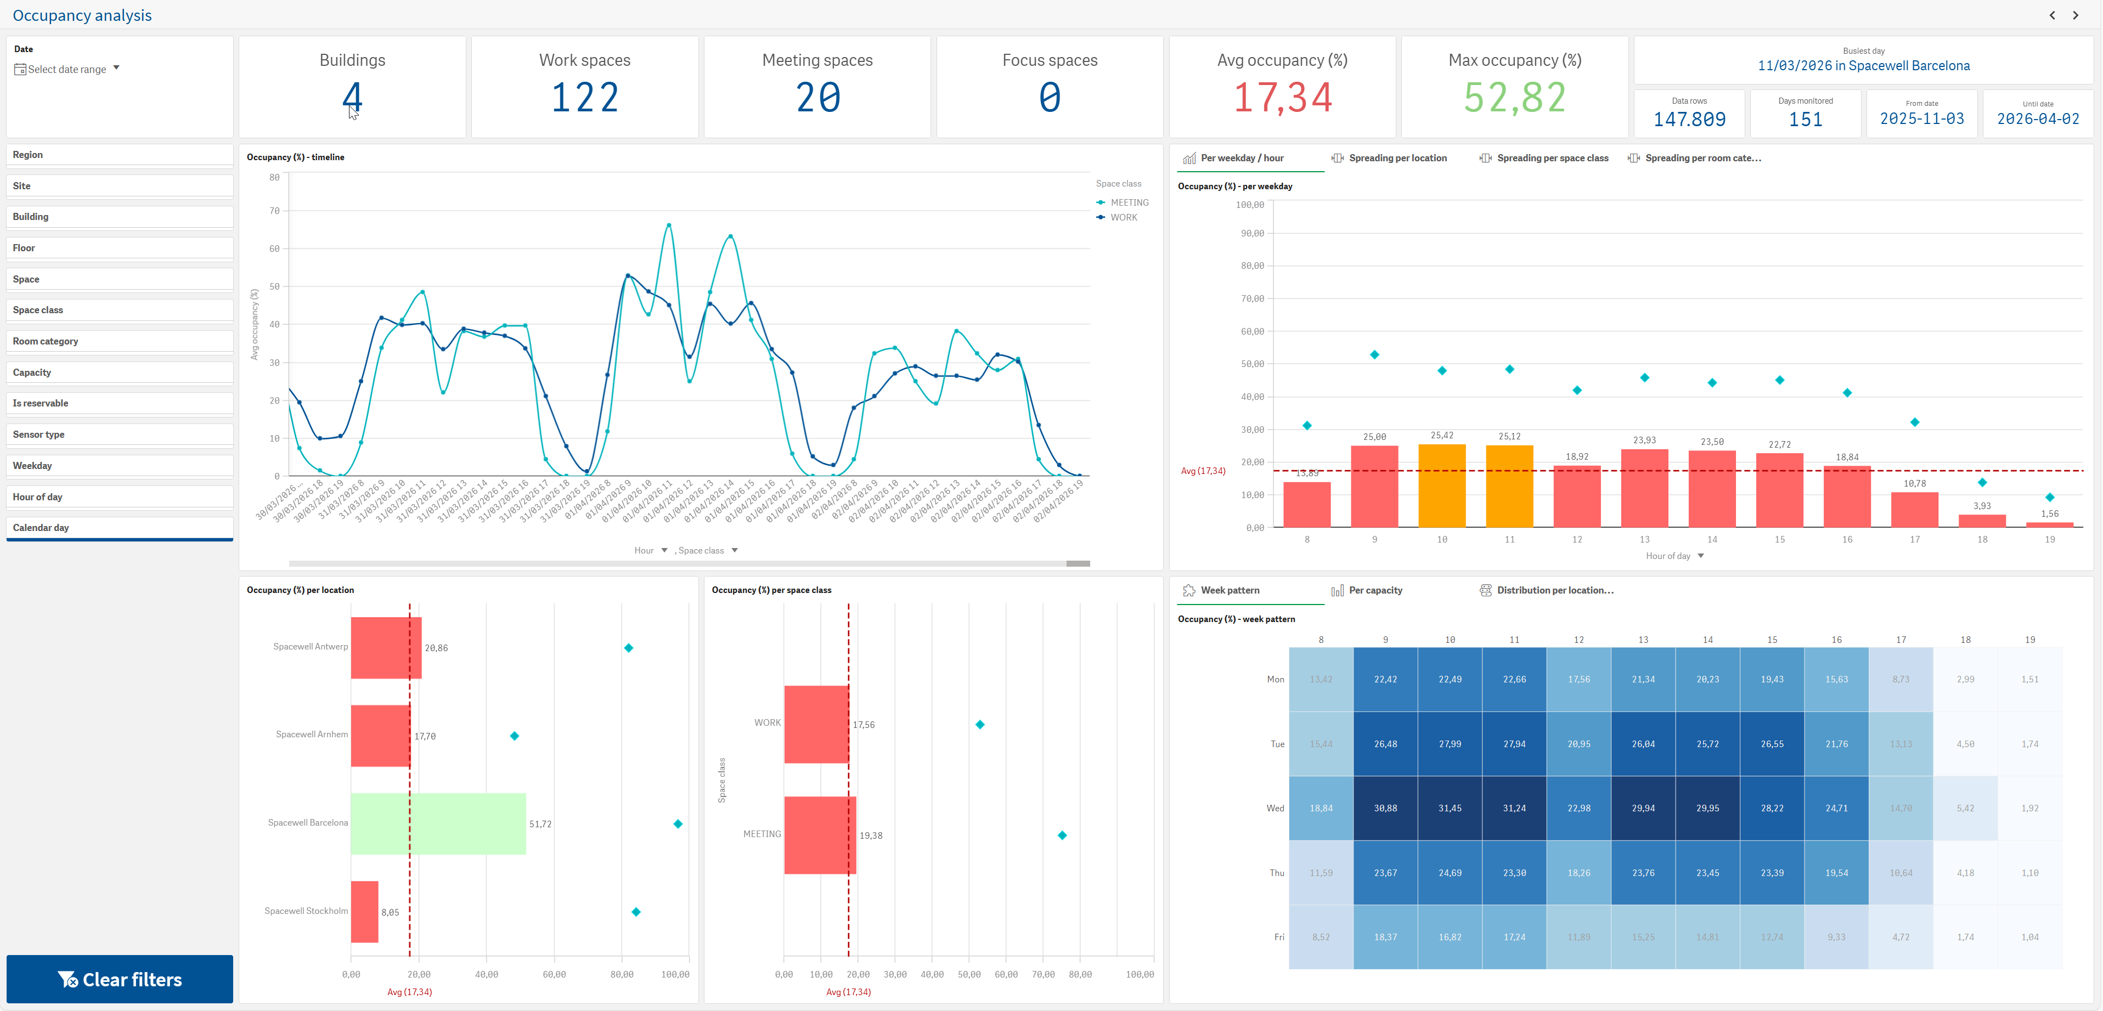Open the Calendar day filter

(119, 528)
